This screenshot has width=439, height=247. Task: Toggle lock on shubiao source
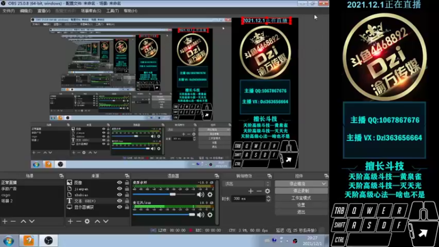[127, 195]
